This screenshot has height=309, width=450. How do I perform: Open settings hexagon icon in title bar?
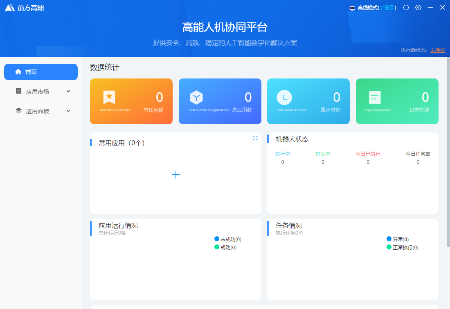pos(418,7)
